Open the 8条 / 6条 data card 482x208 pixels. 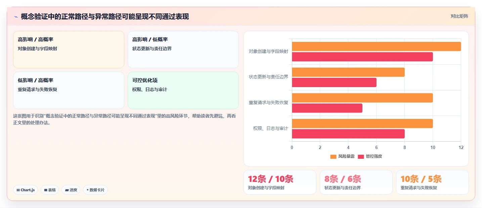(356, 182)
